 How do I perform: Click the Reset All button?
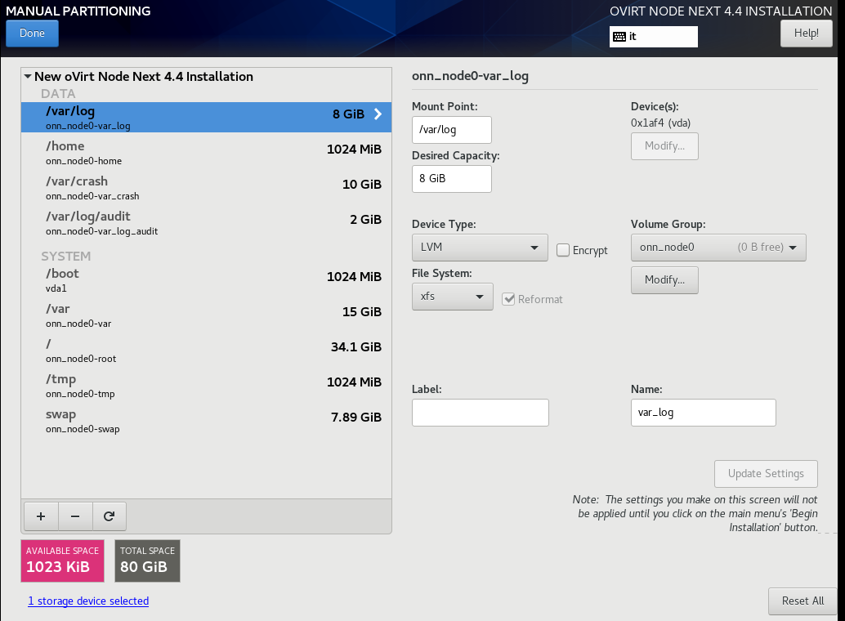point(802,601)
